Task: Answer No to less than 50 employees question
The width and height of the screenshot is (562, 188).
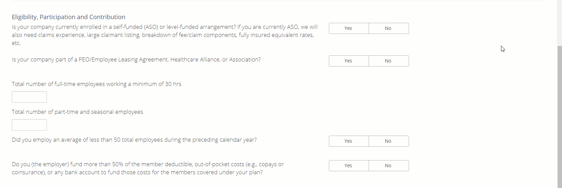Action: click(388, 141)
